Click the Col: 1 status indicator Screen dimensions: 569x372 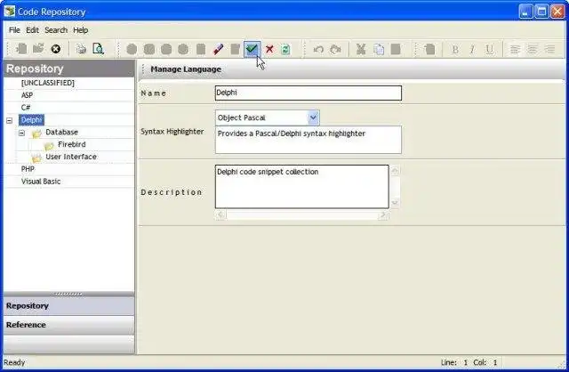485,362
